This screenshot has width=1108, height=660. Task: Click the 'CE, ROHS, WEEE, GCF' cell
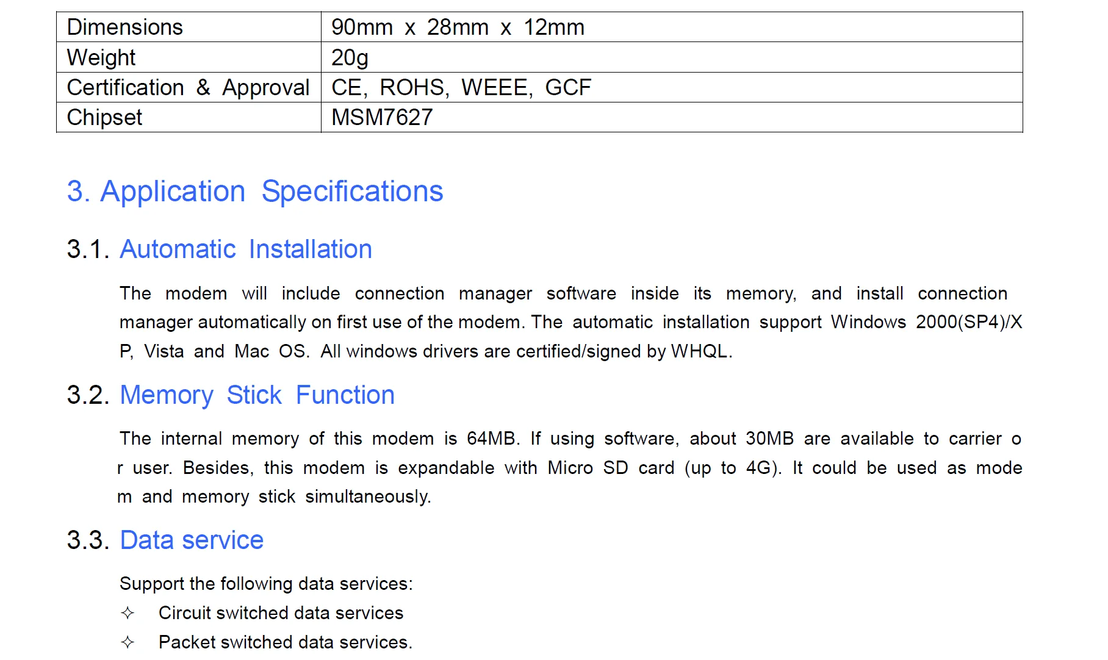(x=461, y=87)
